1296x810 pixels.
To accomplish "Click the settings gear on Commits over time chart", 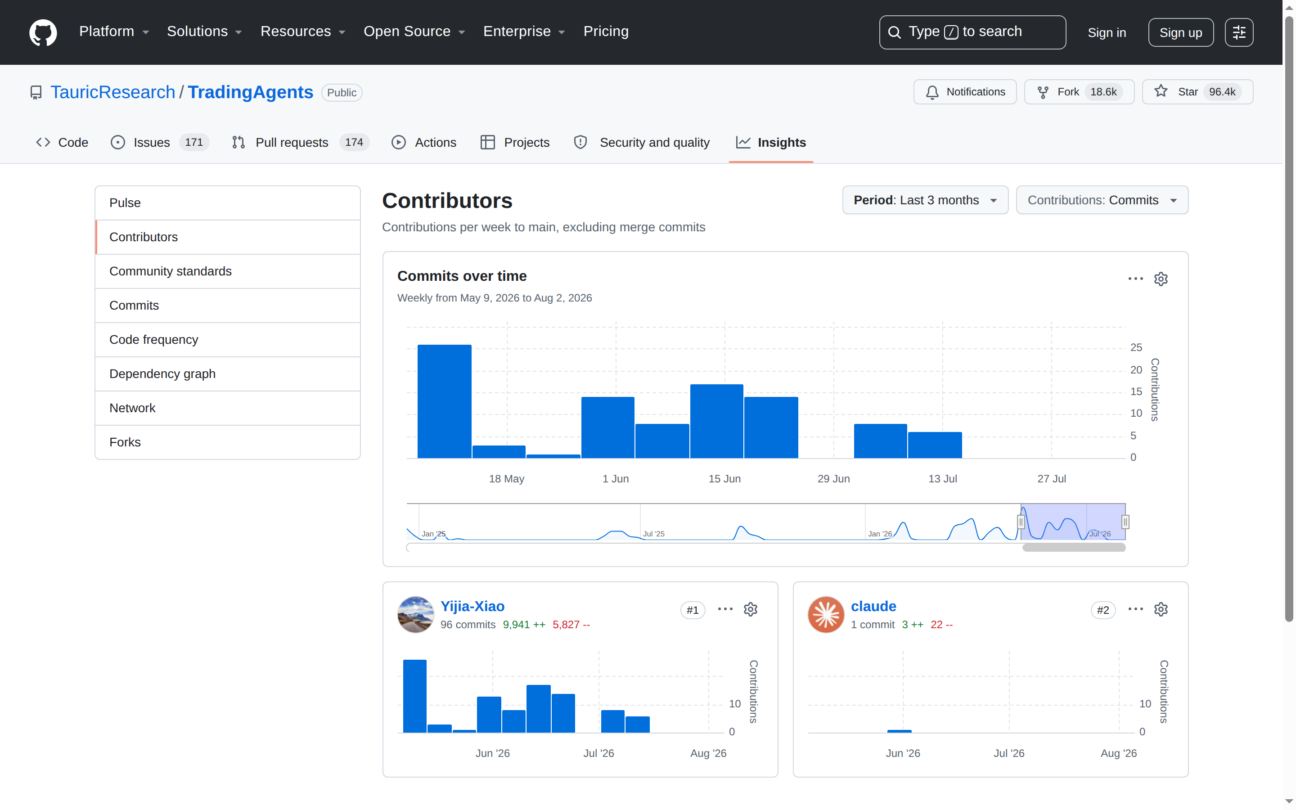I will pos(1161,279).
